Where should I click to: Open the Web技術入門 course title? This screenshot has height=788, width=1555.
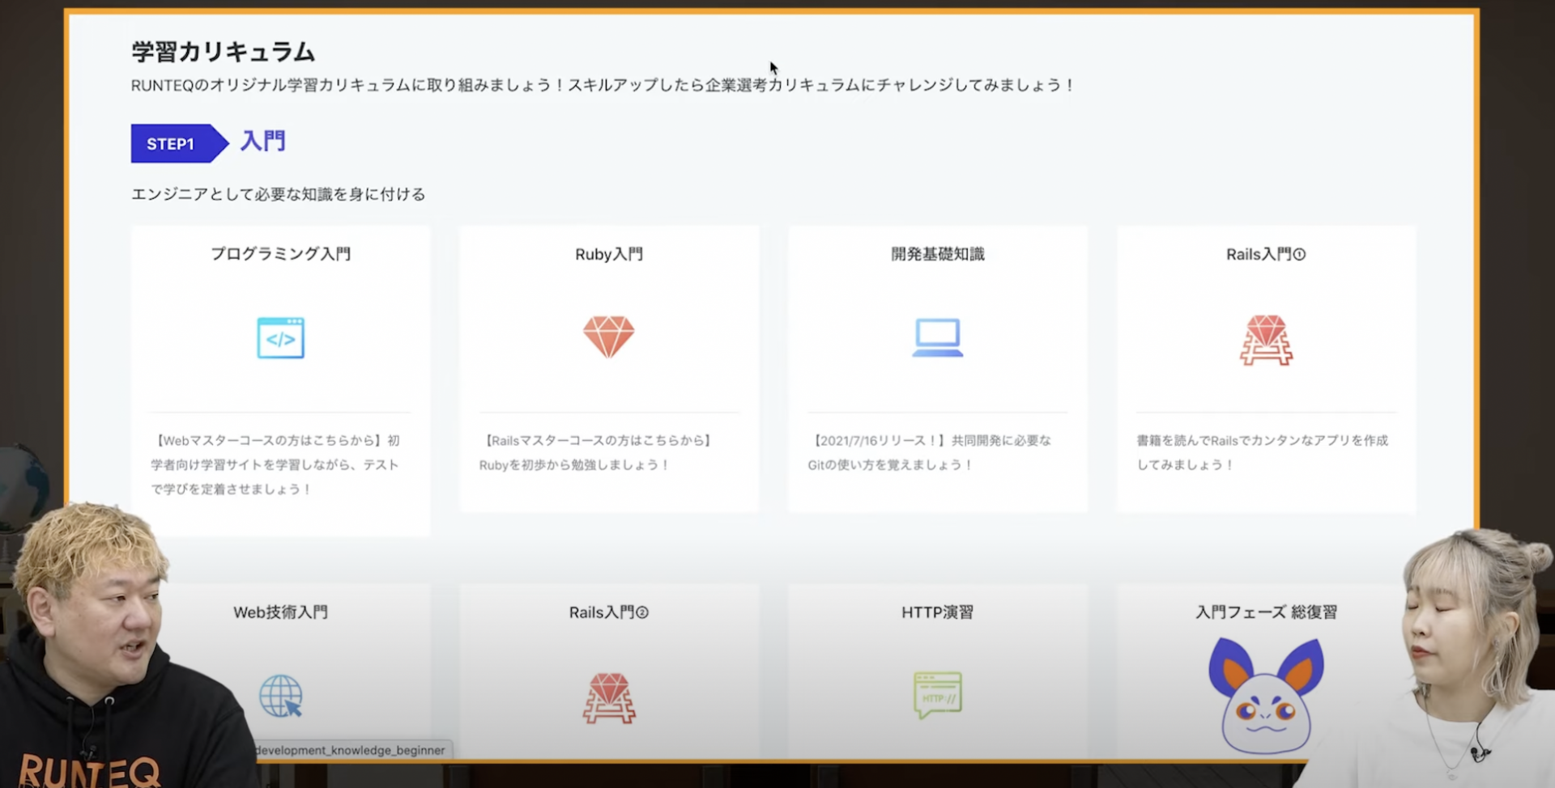tap(280, 612)
